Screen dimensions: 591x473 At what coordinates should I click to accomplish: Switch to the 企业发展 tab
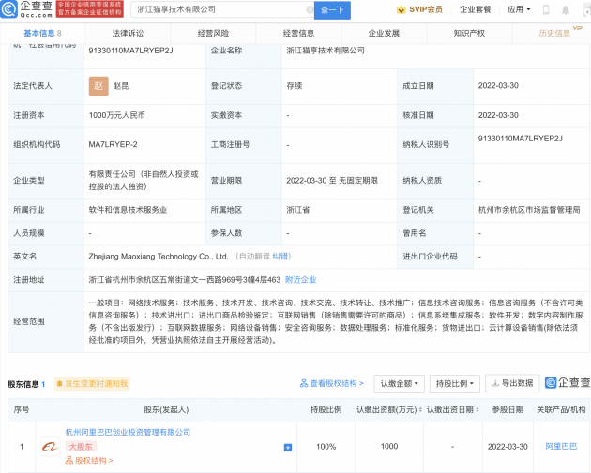(384, 33)
